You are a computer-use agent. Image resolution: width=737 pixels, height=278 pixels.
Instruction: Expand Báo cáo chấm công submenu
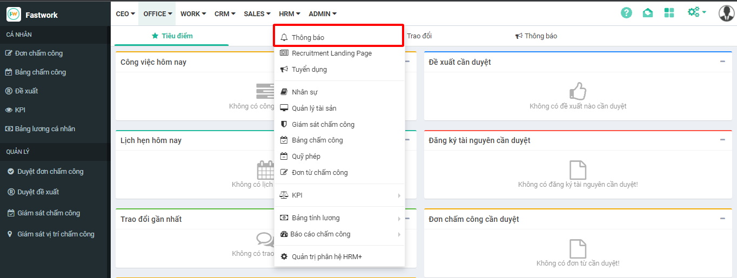(339, 234)
